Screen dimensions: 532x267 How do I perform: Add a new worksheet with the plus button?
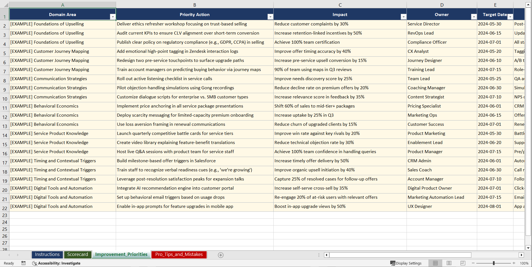[x=221, y=255]
